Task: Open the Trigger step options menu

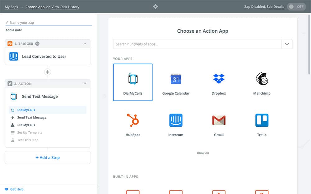Action: tap(84, 44)
